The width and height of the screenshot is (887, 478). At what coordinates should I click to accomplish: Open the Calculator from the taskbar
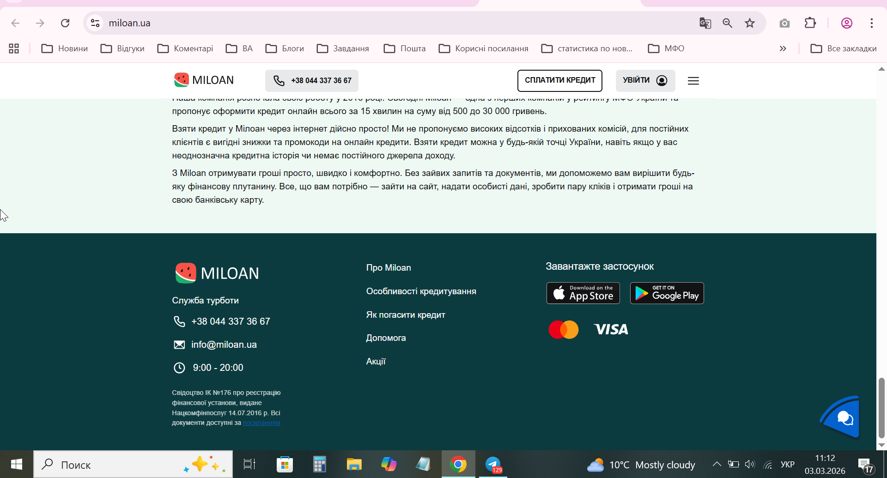(319, 464)
